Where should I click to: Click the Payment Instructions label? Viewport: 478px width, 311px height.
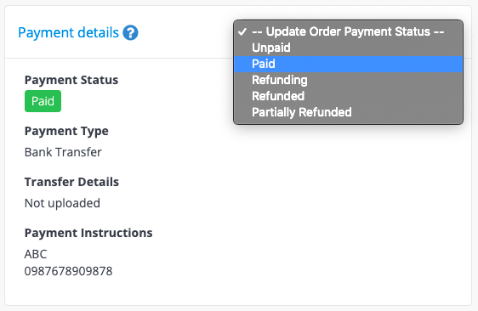coord(88,233)
